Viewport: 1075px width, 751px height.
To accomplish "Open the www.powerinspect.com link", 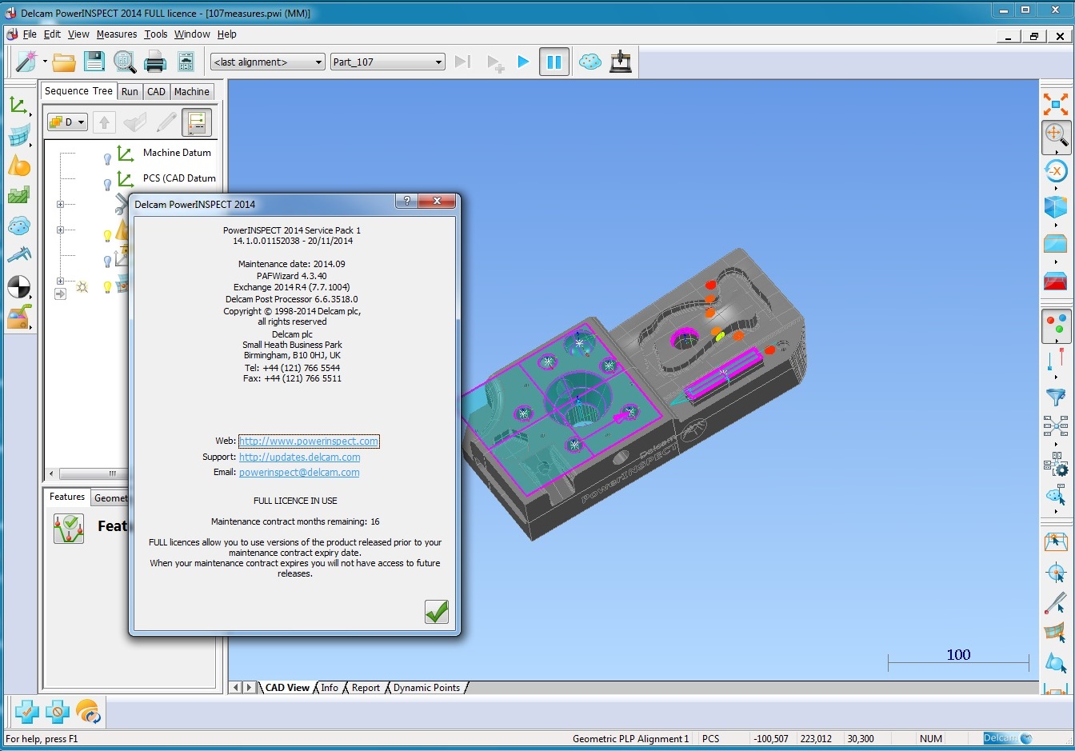I will click(x=309, y=441).
